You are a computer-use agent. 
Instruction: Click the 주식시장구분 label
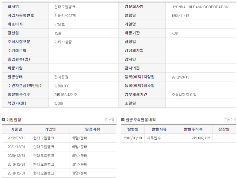(x=19, y=42)
